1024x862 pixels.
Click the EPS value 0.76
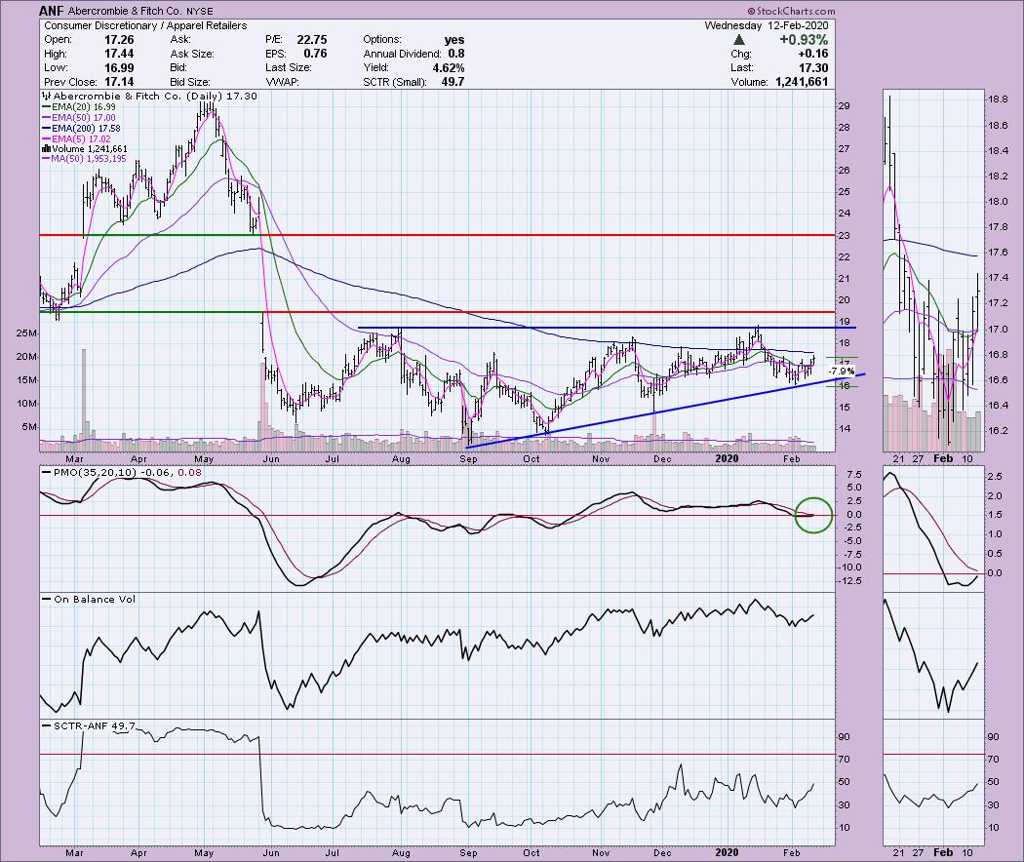tap(315, 54)
